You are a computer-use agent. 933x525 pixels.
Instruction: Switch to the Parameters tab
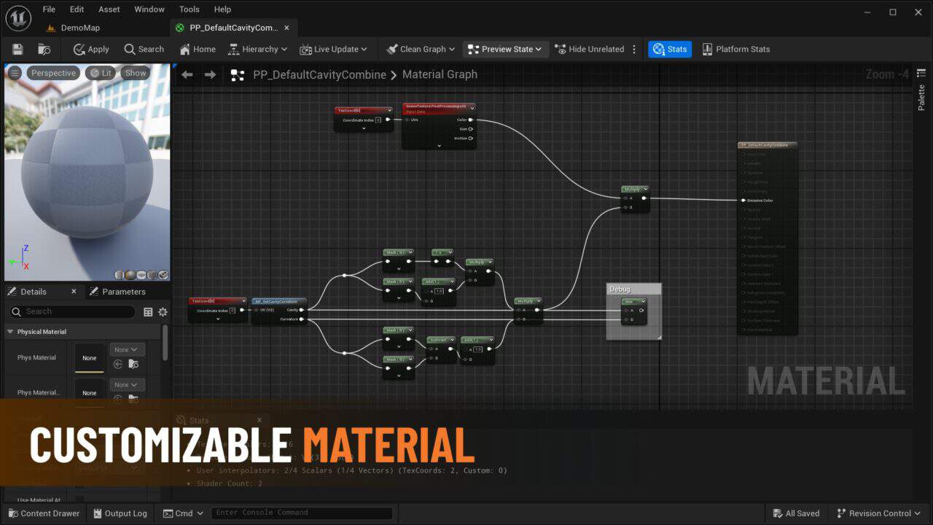(117, 292)
